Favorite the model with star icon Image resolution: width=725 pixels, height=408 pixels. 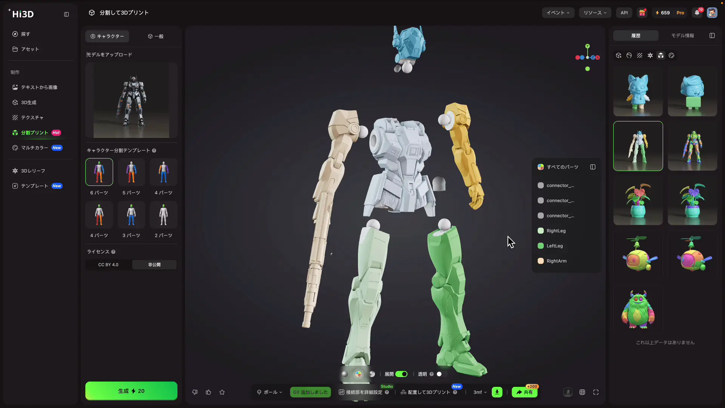pyautogui.click(x=222, y=392)
